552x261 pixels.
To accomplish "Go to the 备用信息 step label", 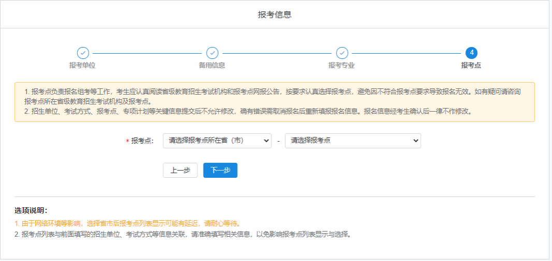I will [x=212, y=66].
